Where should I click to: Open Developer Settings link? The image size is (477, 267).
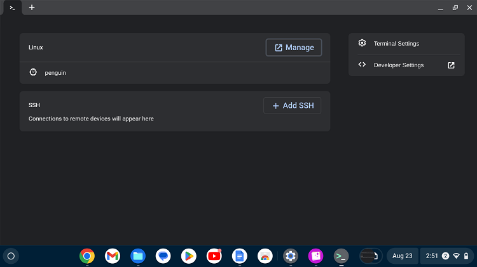398,65
